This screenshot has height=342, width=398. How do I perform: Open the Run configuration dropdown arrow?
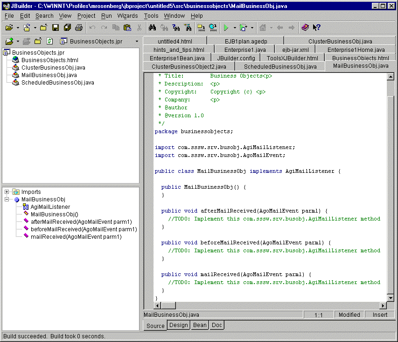[x=235, y=28]
